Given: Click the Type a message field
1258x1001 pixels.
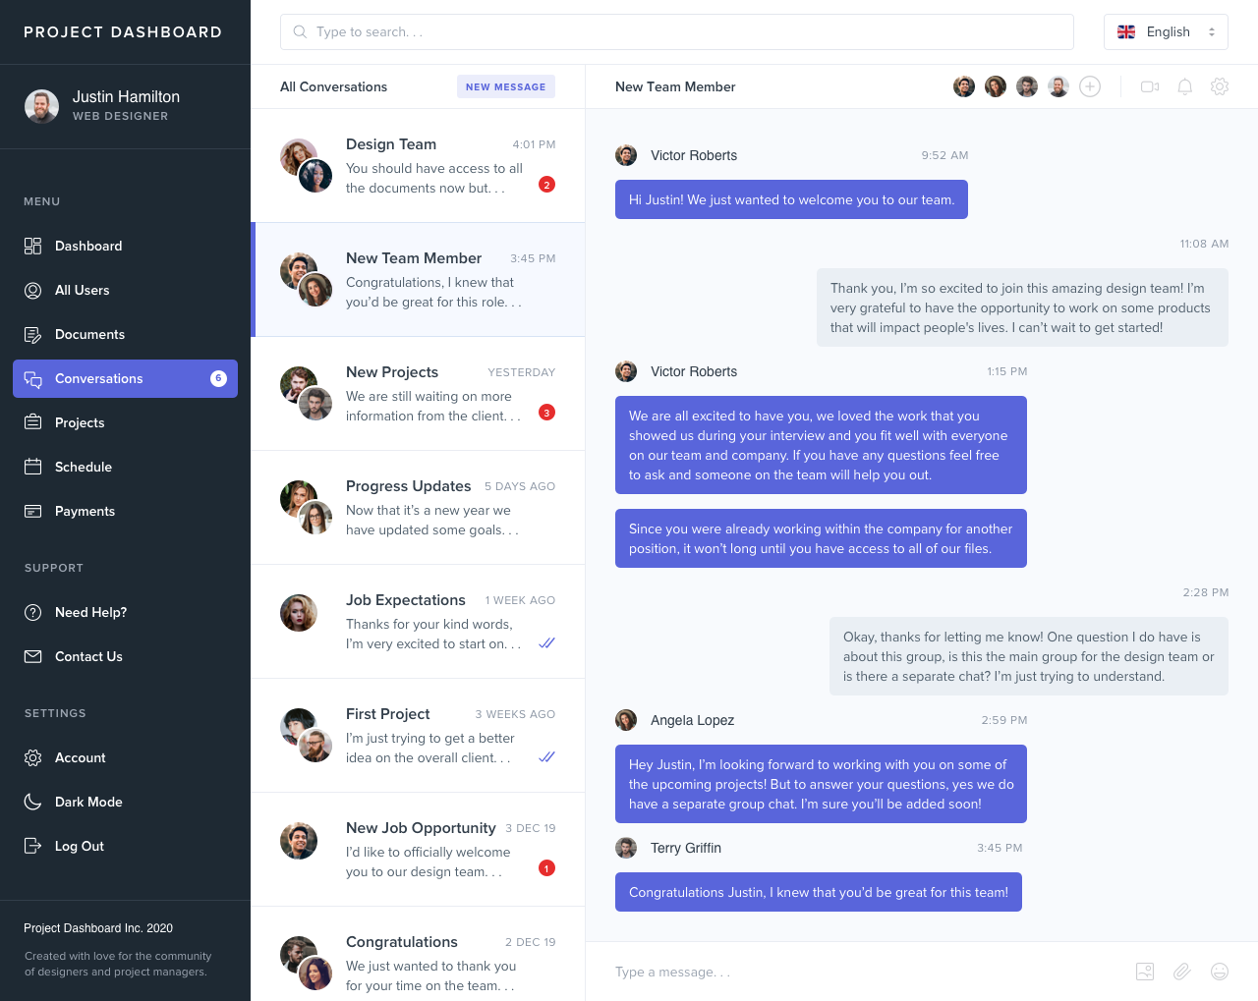Looking at the screenshot, I should coord(865,972).
